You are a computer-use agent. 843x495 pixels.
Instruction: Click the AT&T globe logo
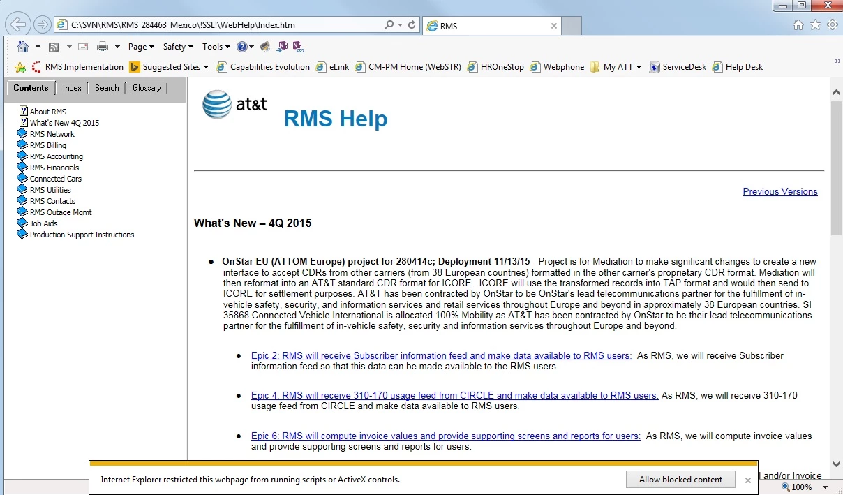pyautogui.click(x=217, y=105)
